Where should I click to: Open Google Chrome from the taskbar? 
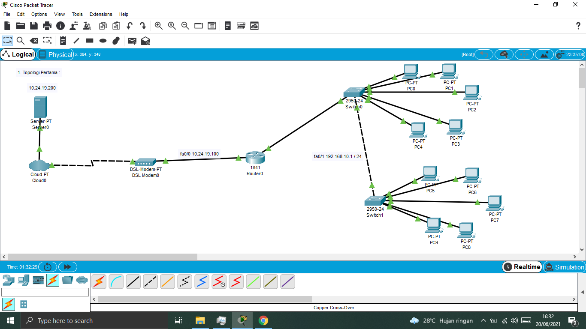point(263,320)
